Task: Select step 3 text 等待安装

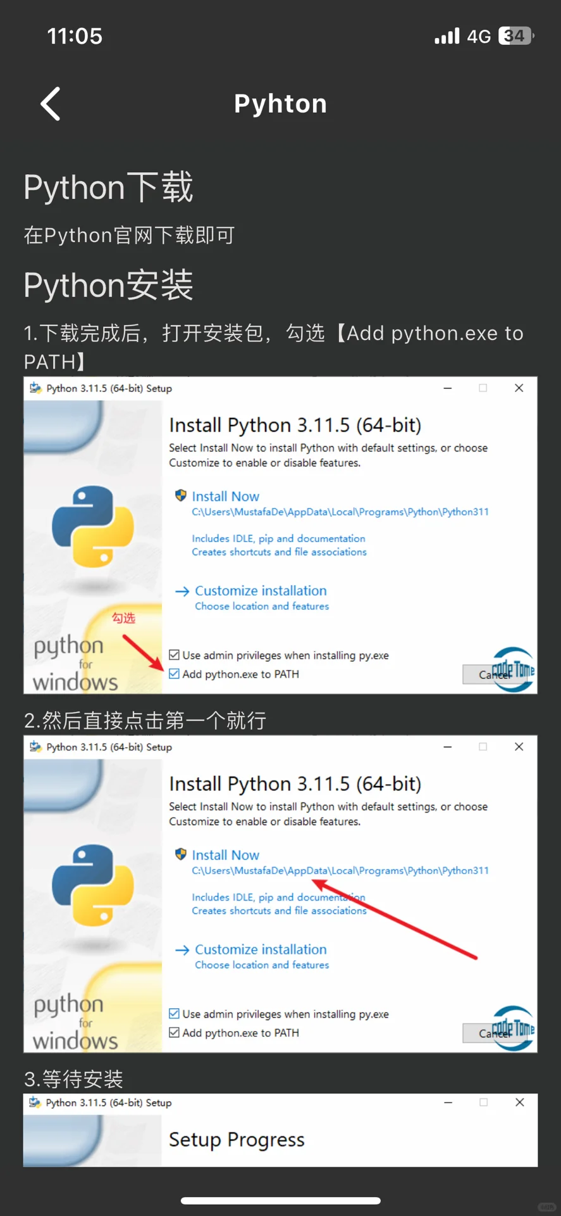Action: pos(73,1079)
